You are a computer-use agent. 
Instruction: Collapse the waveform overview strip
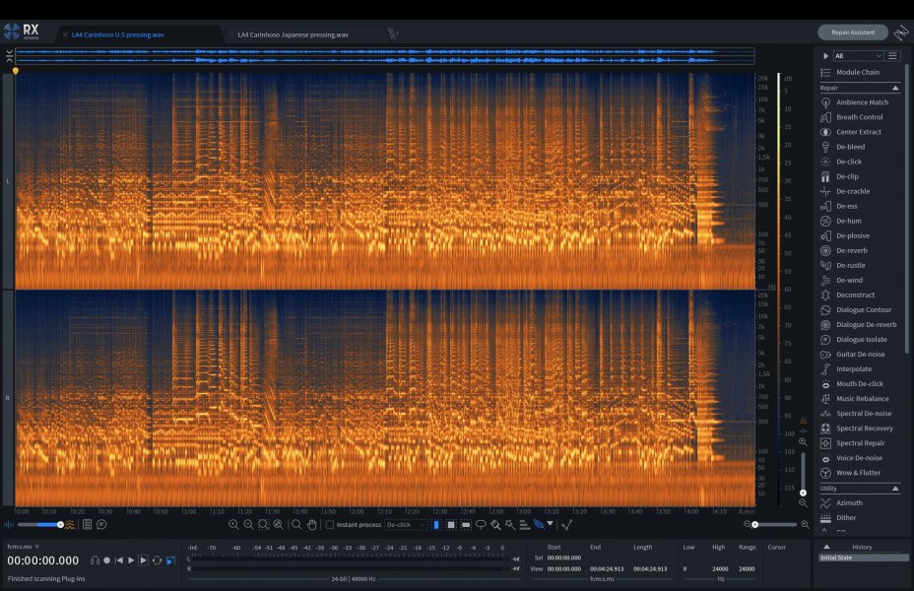point(9,56)
